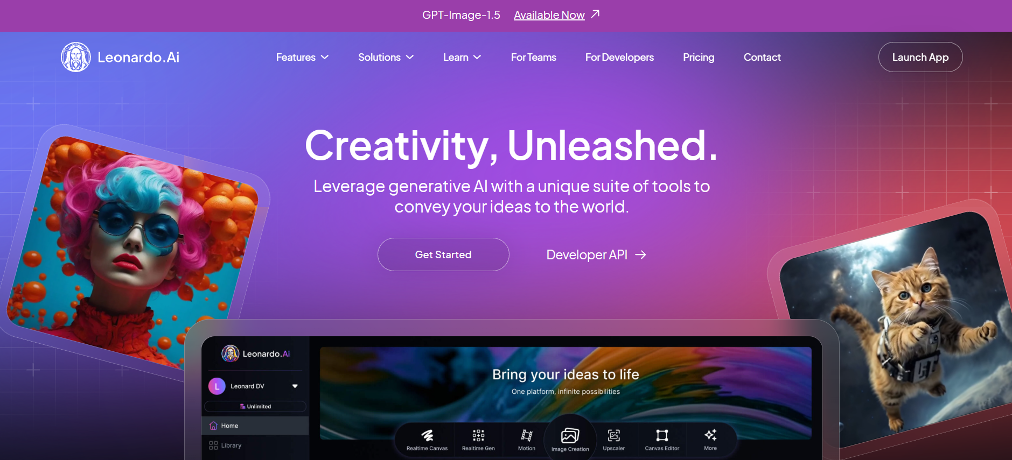Expand the Solutions dropdown menu

pyautogui.click(x=386, y=57)
